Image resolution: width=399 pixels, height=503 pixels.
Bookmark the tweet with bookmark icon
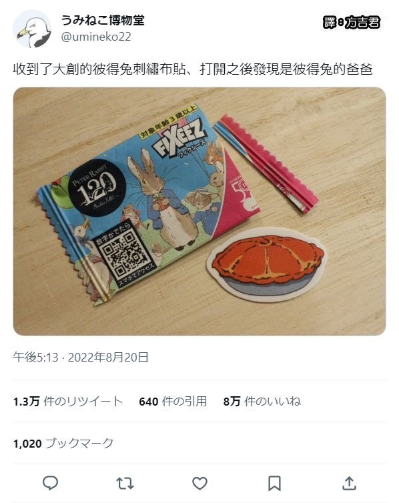274,484
